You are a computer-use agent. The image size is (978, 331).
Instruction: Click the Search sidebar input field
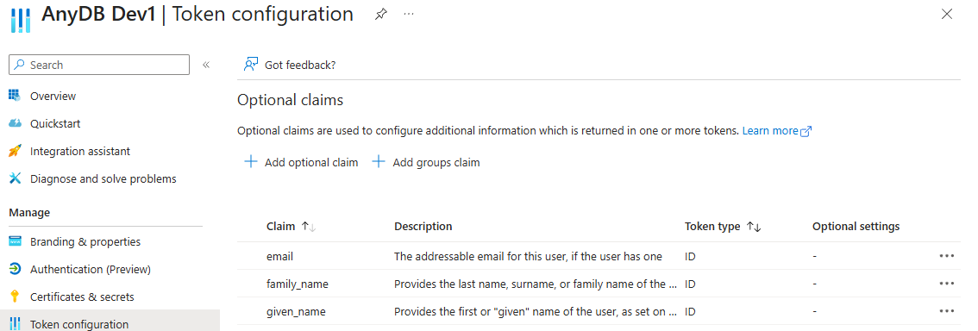pos(99,65)
